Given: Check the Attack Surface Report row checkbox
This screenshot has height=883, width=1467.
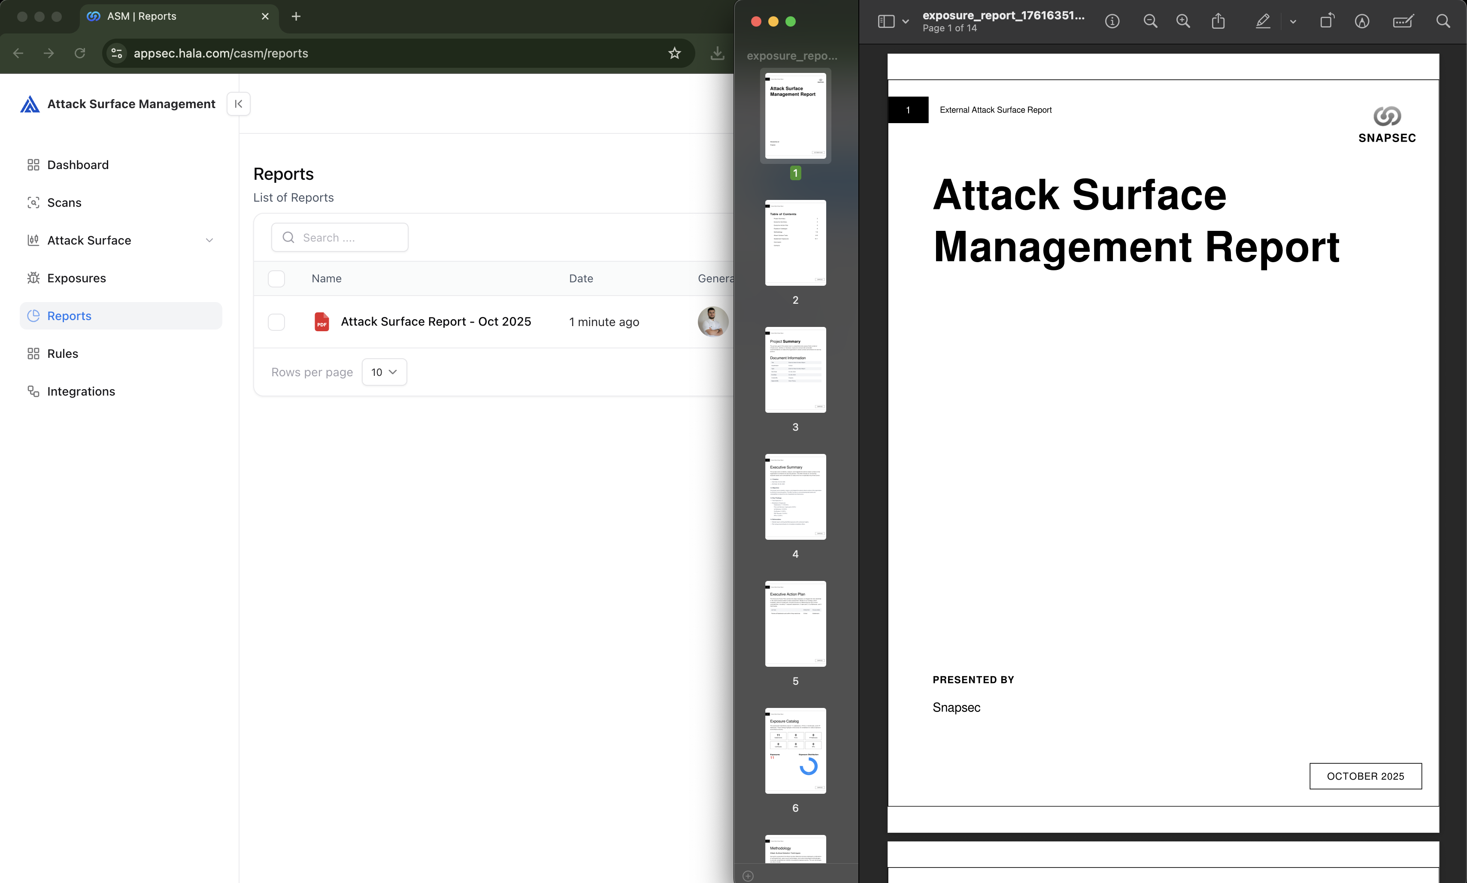Looking at the screenshot, I should click(x=276, y=321).
